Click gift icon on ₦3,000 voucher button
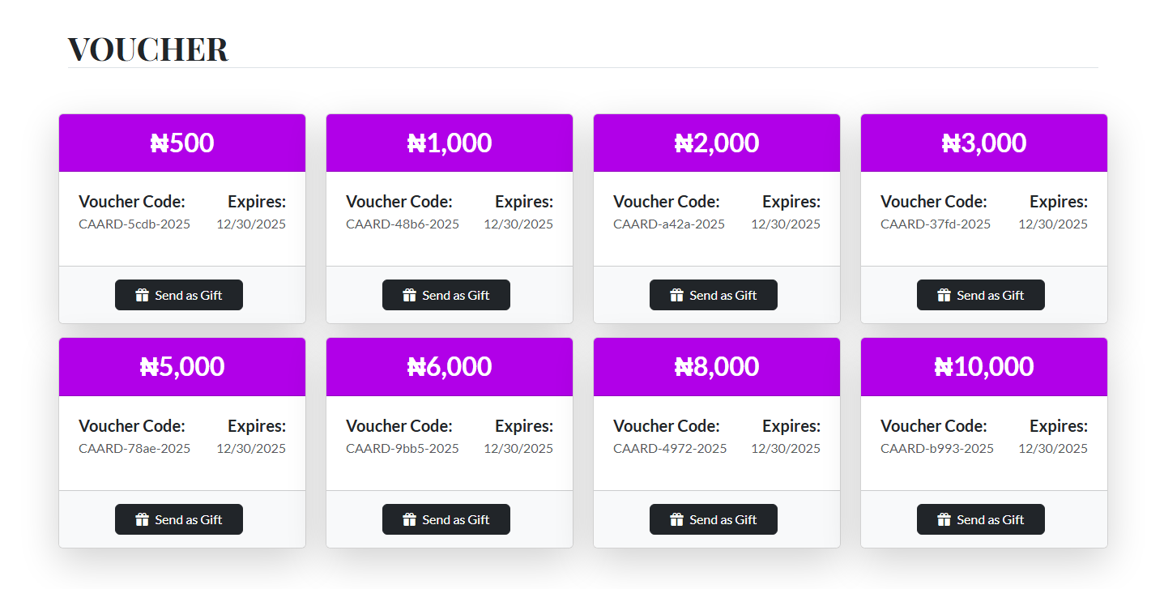 point(944,295)
